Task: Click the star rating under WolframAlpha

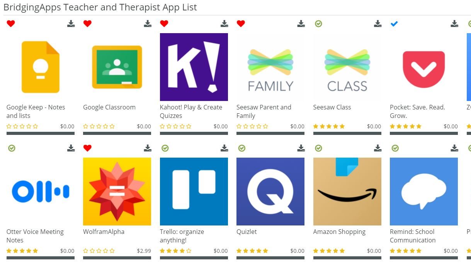Action: (x=99, y=251)
